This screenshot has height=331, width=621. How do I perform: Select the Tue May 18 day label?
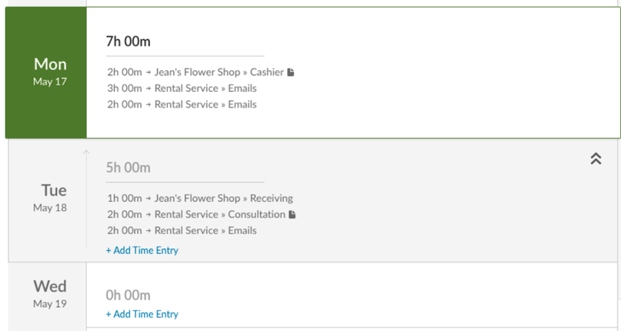[50, 198]
